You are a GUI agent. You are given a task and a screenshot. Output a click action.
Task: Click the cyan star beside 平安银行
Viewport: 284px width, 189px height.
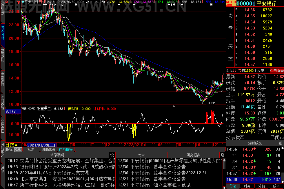(x=23, y=2)
